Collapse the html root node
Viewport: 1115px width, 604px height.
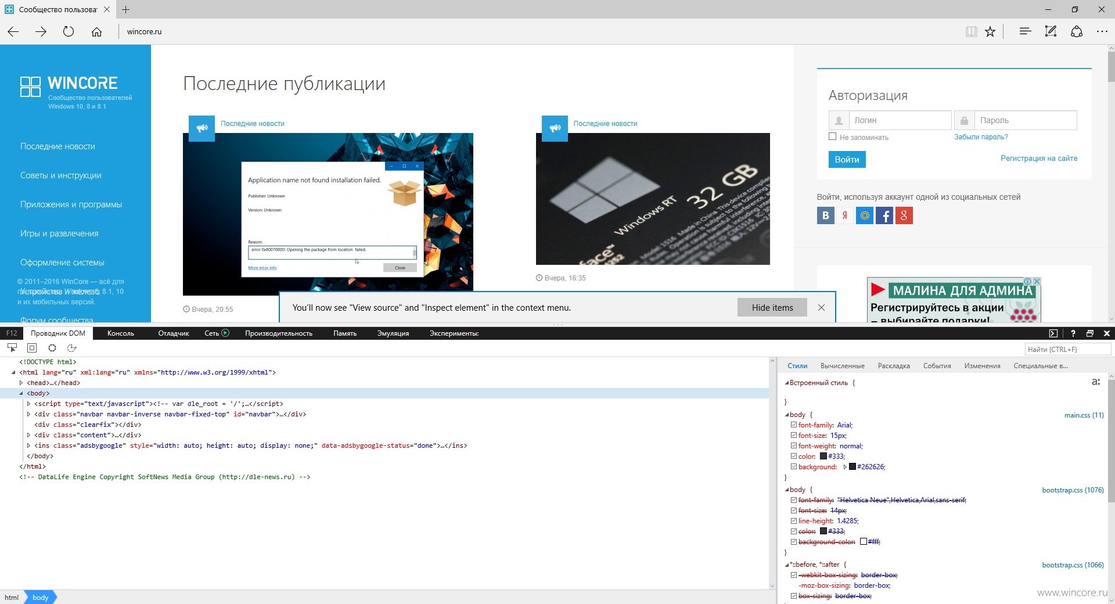pos(13,372)
